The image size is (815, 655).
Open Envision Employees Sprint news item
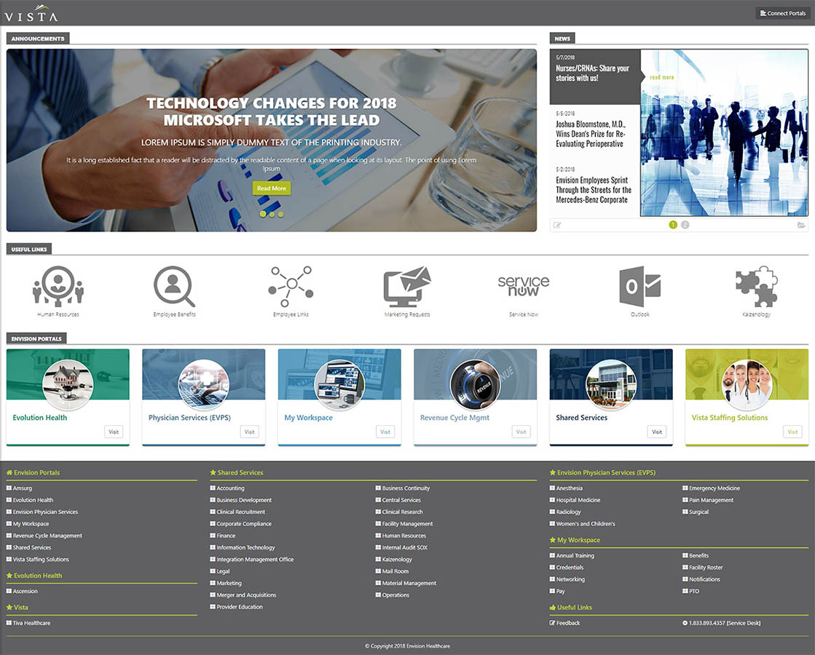coord(594,190)
